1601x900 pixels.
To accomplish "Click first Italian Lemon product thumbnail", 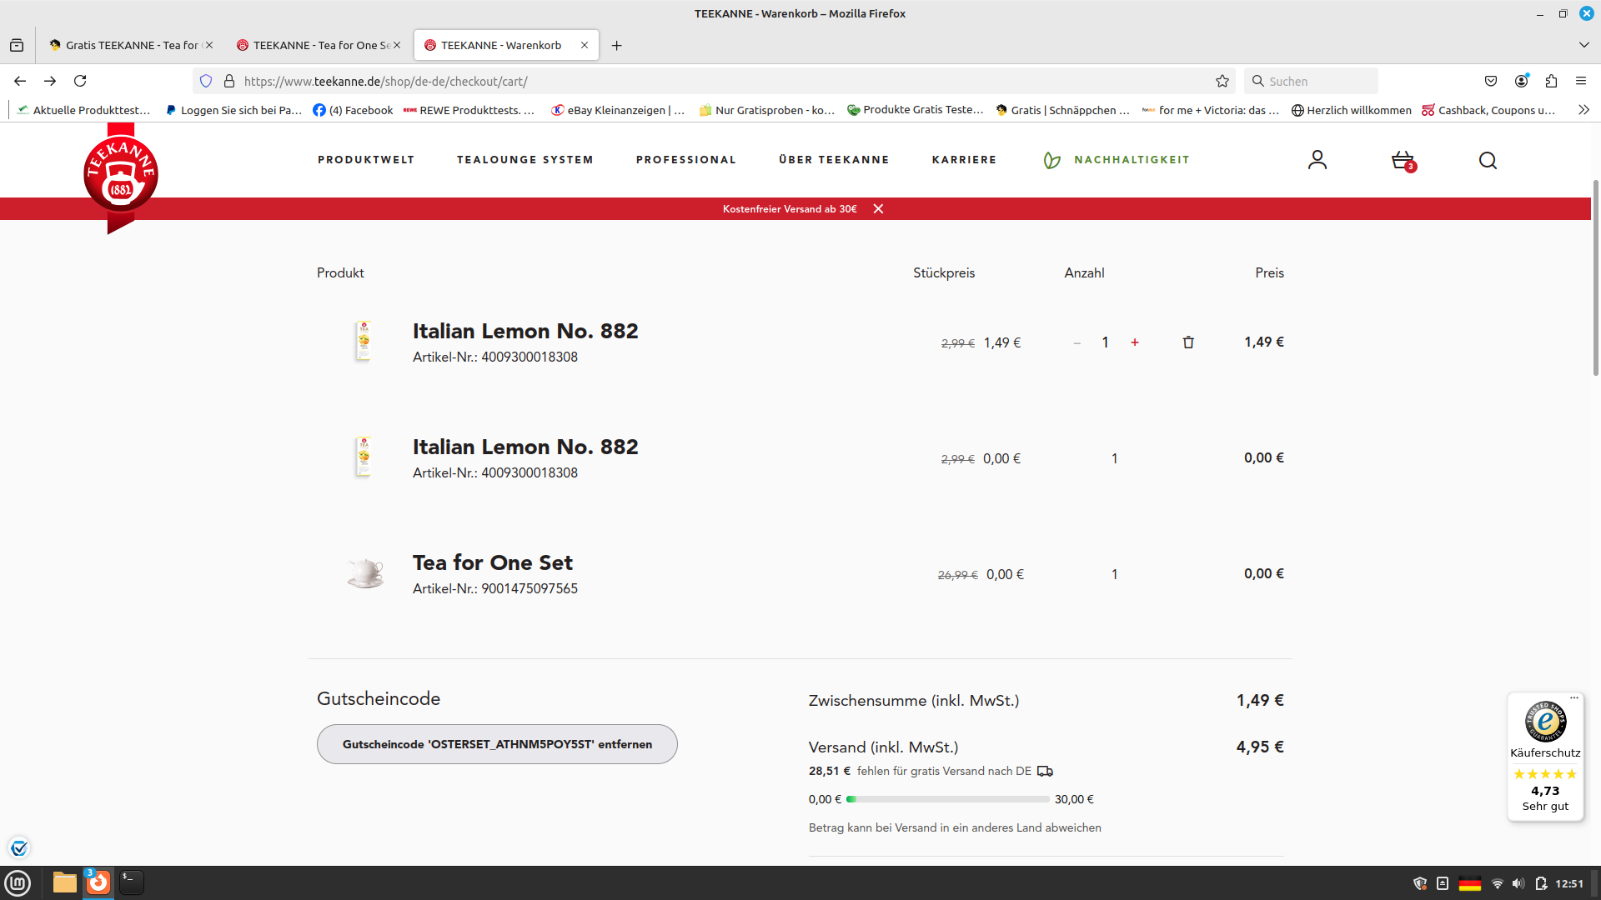I will pos(363,341).
